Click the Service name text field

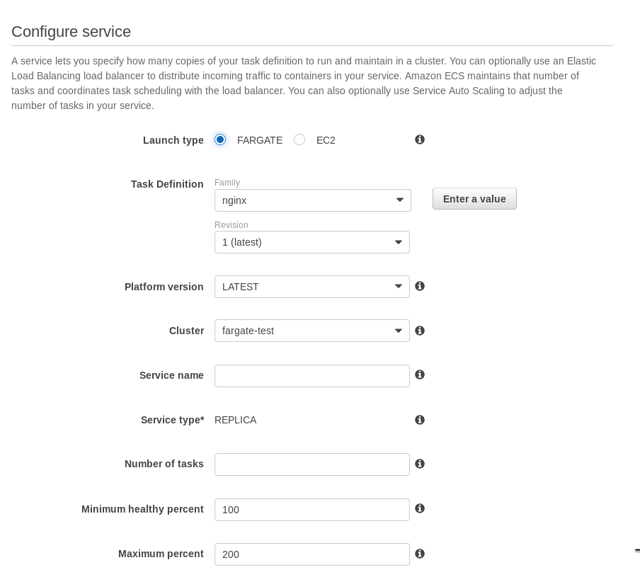pos(312,376)
